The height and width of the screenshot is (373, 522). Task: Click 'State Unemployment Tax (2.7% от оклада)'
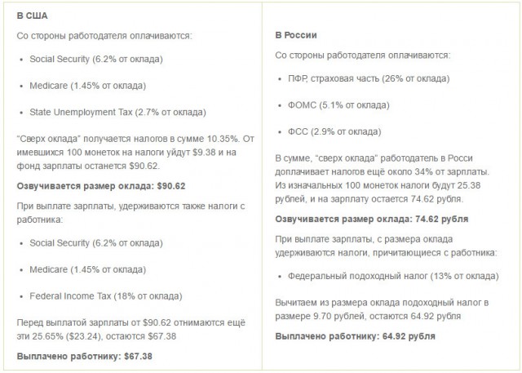(x=117, y=113)
